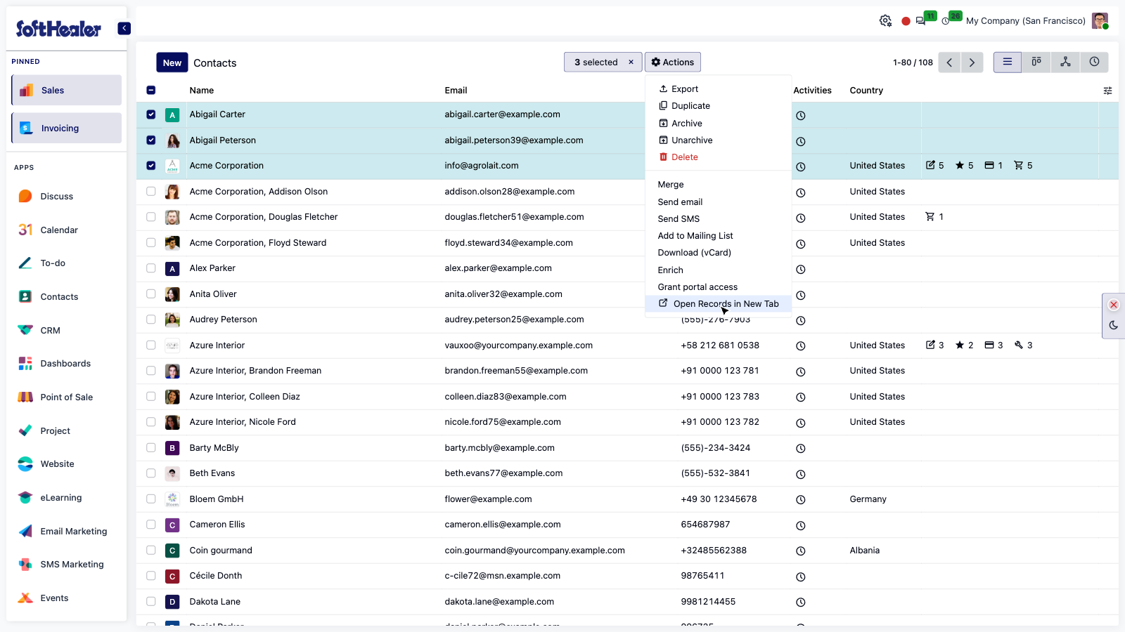Image resolution: width=1125 pixels, height=632 pixels.
Task: Uncheck Abigail Carter row checkbox
Action: tap(151, 114)
